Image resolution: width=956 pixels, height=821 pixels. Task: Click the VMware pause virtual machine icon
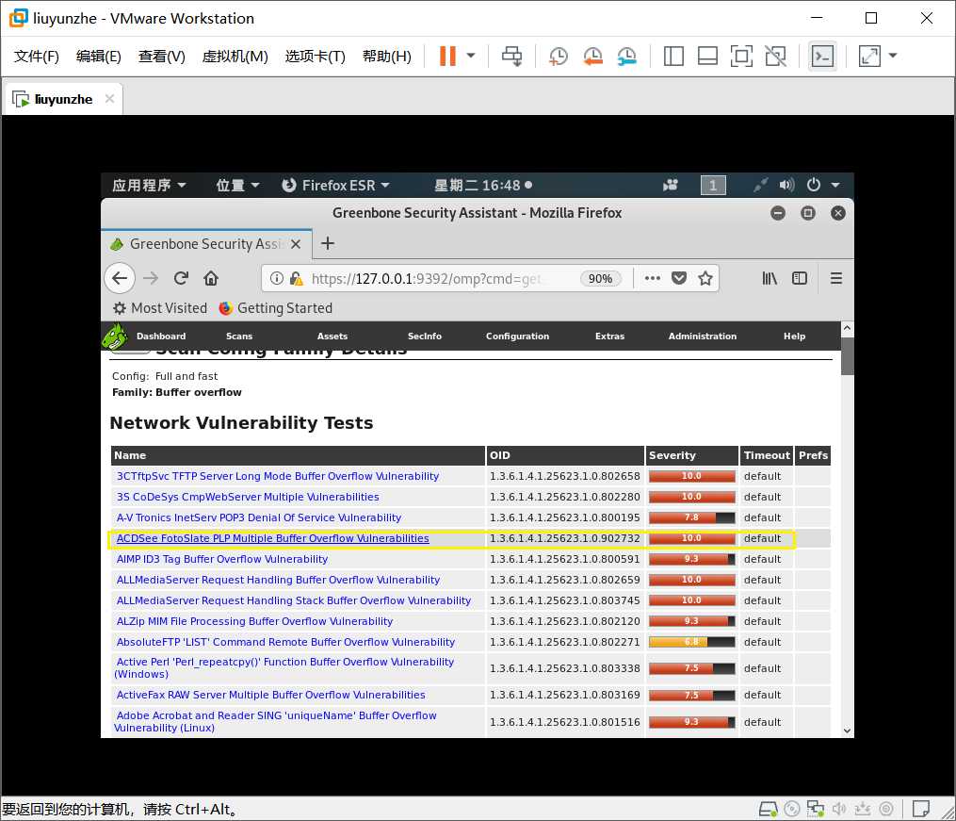point(447,57)
